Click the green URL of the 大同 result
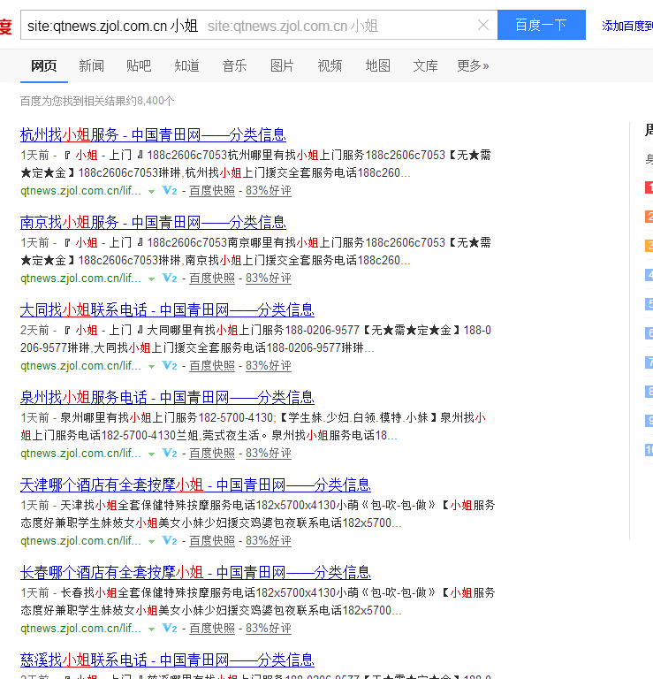 [81, 365]
